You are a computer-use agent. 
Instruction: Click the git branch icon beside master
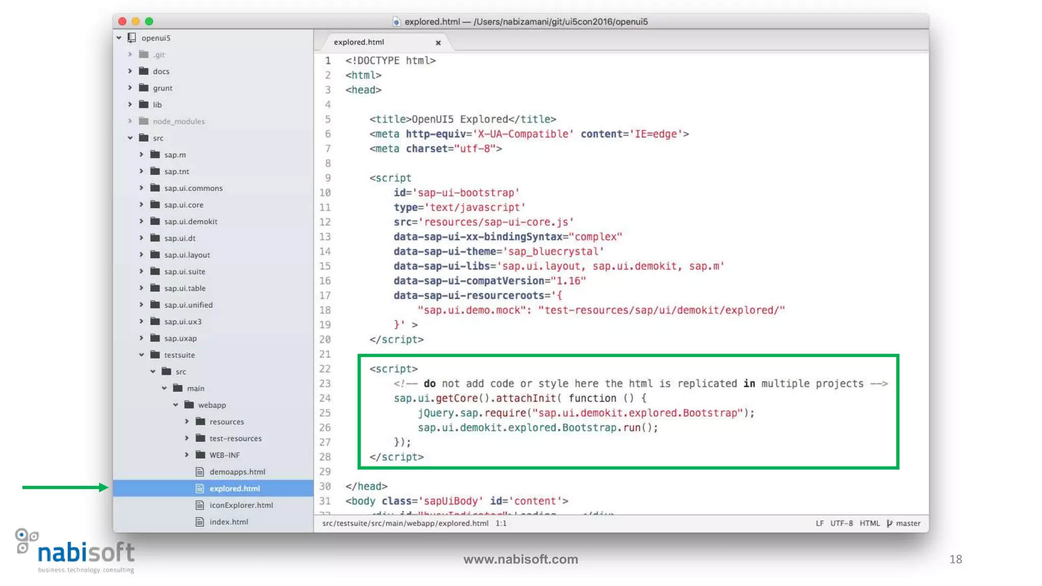[x=889, y=523]
